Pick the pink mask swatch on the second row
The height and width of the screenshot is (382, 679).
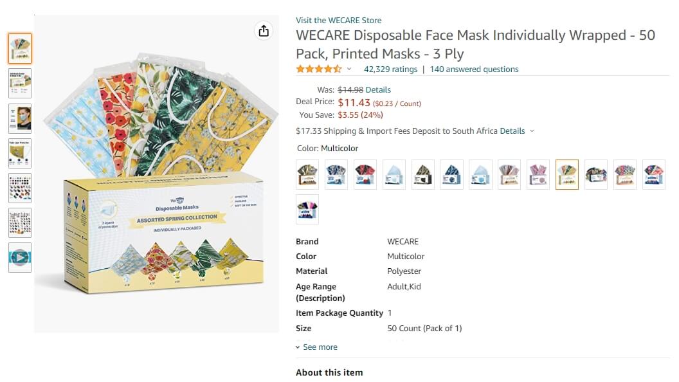tap(307, 209)
